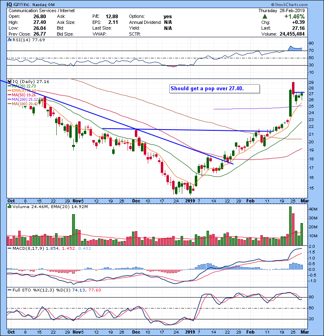The height and width of the screenshot is (336, 324).
Task: Click the SCTR label
Action: [135, 34]
